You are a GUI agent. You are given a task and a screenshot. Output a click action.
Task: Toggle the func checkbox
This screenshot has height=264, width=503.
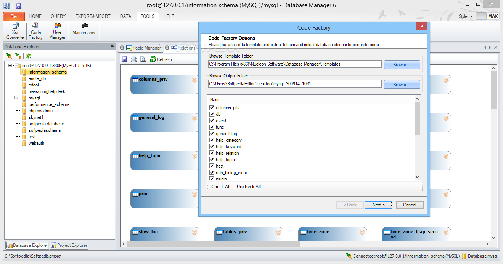(212, 127)
